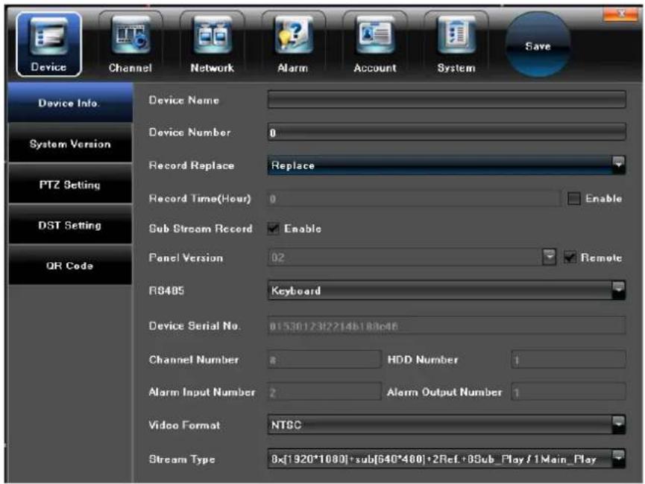645x484 pixels.
Task: Open the Device settings icon
Action: [x=48, y=45]
